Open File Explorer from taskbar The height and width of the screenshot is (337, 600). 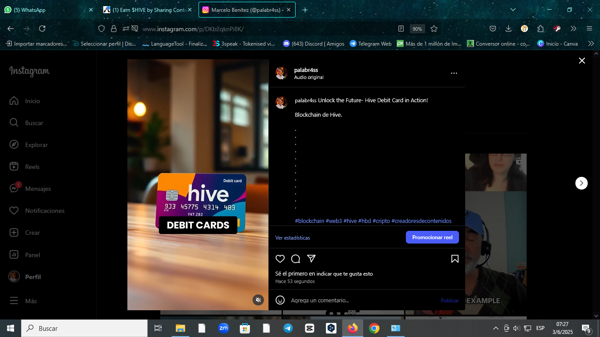[181, 328]
